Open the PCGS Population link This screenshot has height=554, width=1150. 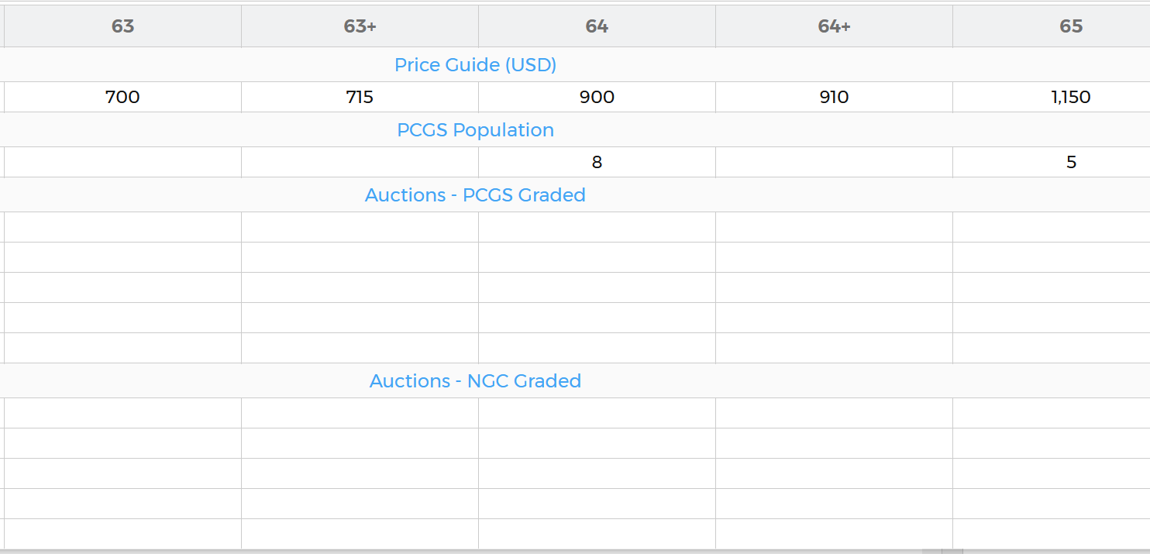pyautogui.click(x=476, y=130)
